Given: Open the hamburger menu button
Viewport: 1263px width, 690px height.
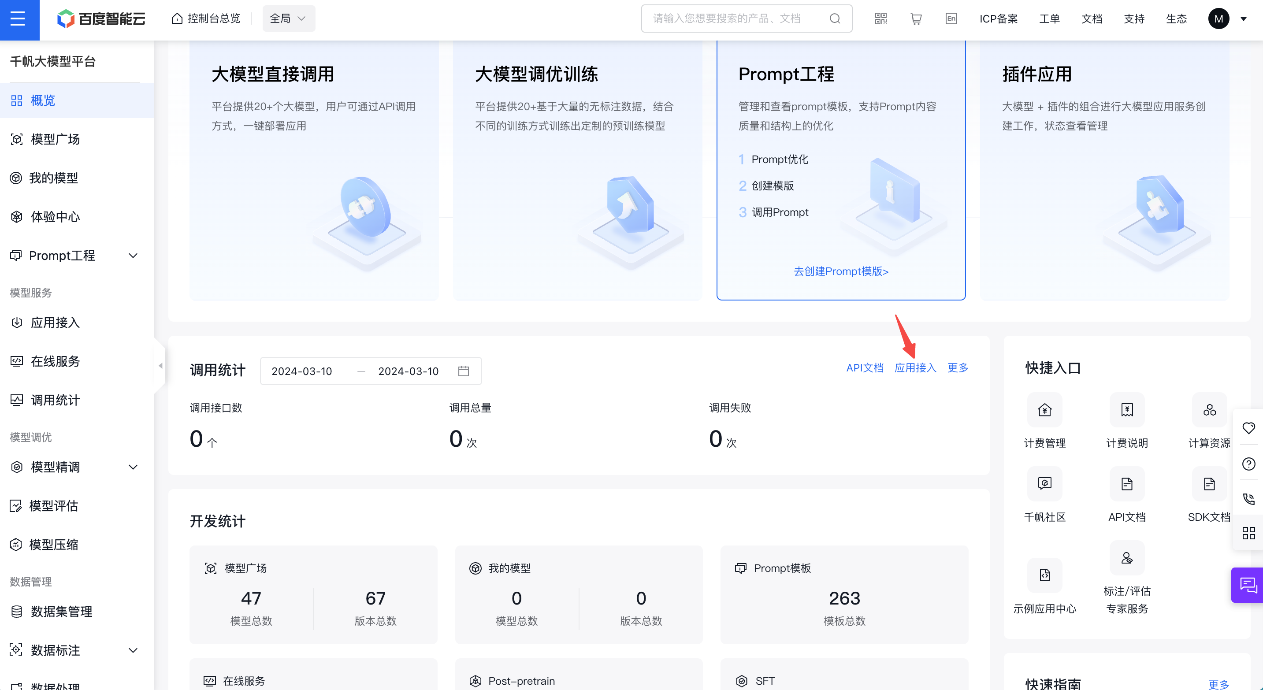Looking at the screenshot, I should point(19,19).
